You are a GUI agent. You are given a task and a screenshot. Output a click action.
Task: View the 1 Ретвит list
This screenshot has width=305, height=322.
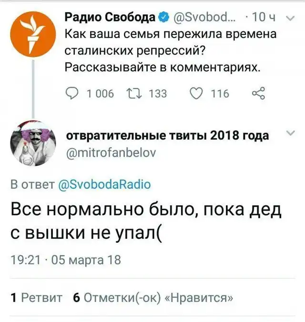pos(36,298)
